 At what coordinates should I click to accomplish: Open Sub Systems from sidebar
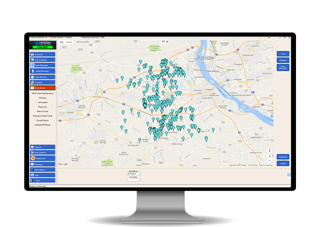pyautogui.click(x=43, y=152)
